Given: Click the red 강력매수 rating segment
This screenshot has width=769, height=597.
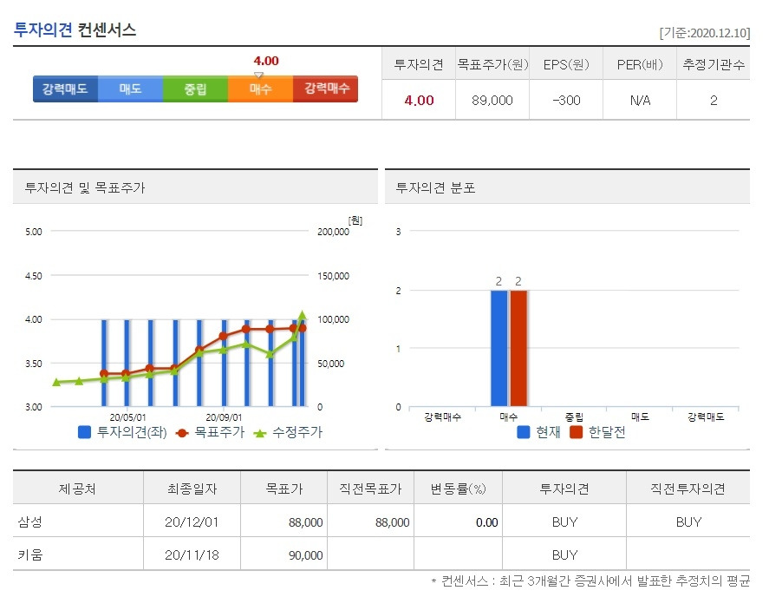Looking at the screenshot, I should 326,89.
